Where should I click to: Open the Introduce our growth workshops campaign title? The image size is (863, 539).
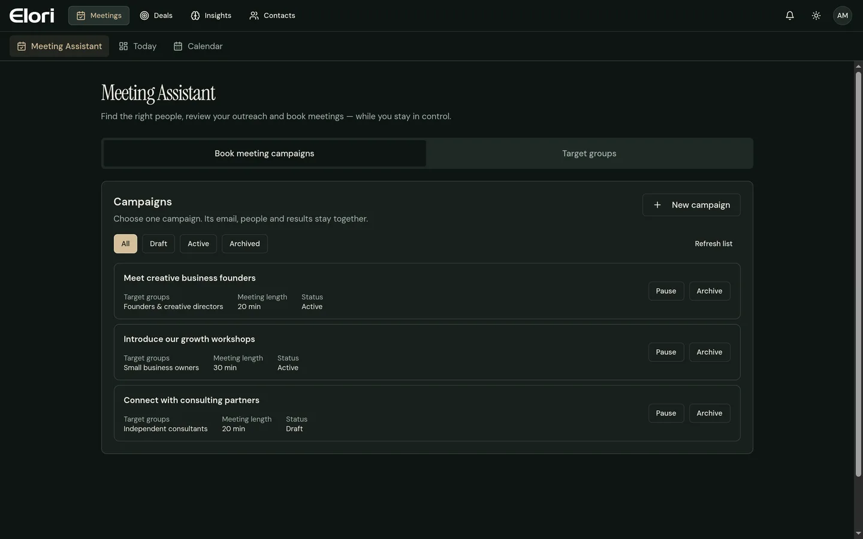tap(189, 339)
